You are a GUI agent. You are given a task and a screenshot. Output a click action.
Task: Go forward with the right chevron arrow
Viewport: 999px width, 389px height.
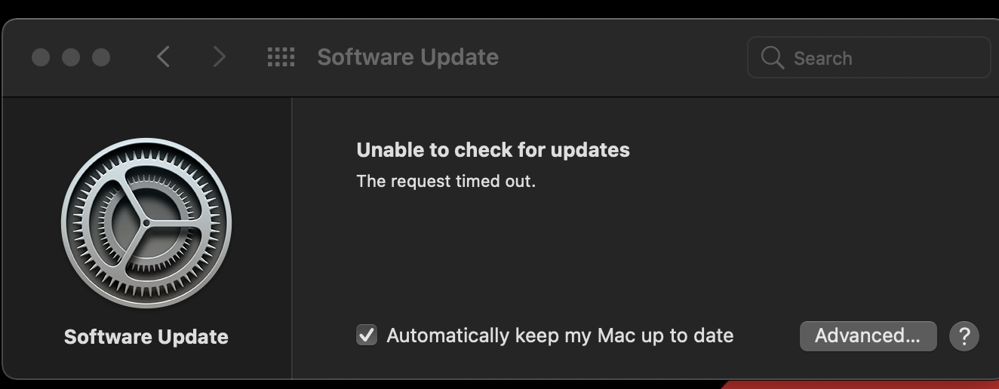coord(219,57)
